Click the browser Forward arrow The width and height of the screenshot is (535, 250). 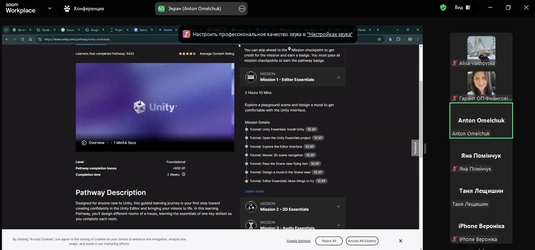[x=15, y=39]
